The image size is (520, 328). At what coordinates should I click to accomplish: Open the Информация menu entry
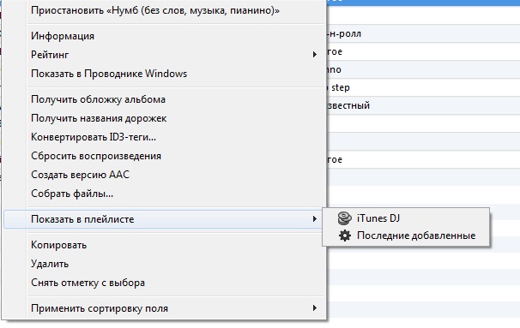click(x=63, y=36)
